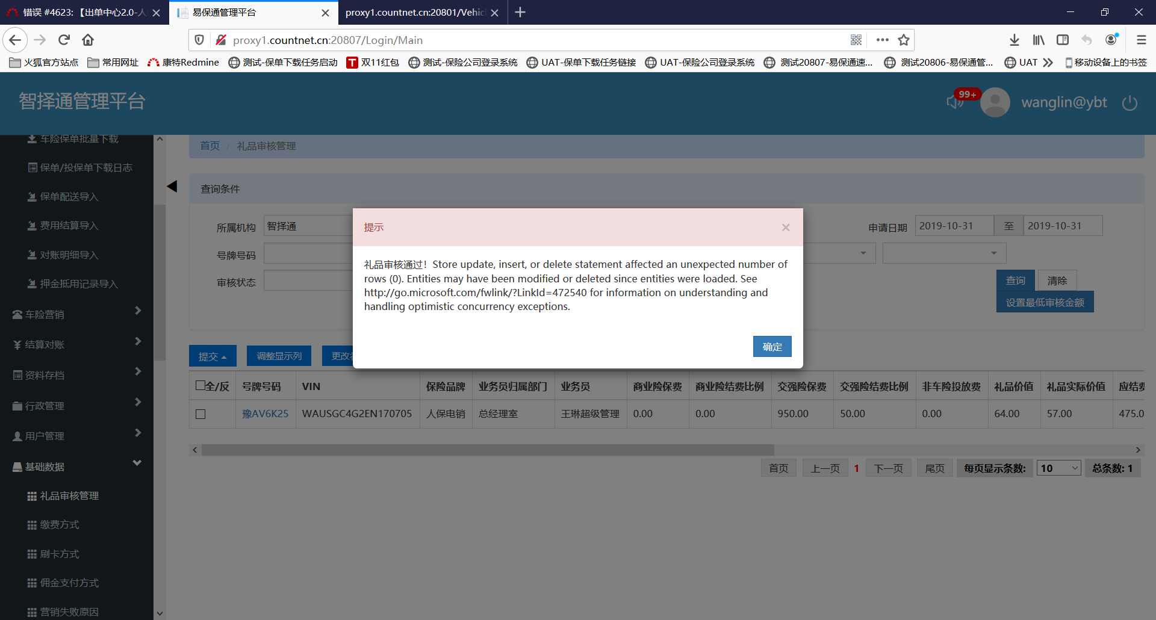This screenshot has width=1156, height=620.
Task: Collapse the 基础数据 sidebar menu
Action: tap(77, 467)
